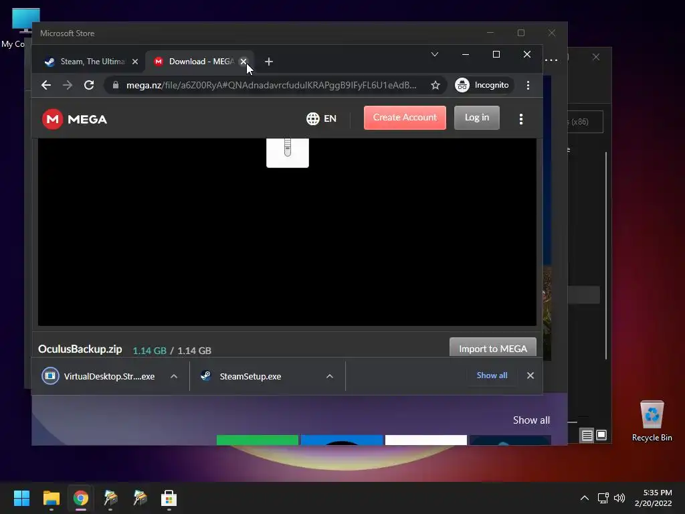Click the Microsoft Store title bar text
Viewport: 685px width, 514px height.
pyautogui.click(x=68, y=33)
